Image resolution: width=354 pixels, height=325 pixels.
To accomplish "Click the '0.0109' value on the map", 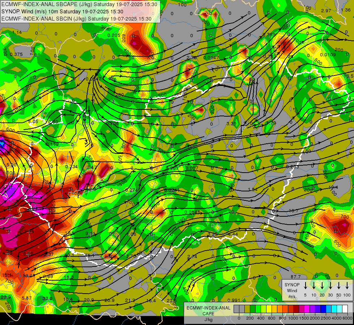I will (328, 55).
